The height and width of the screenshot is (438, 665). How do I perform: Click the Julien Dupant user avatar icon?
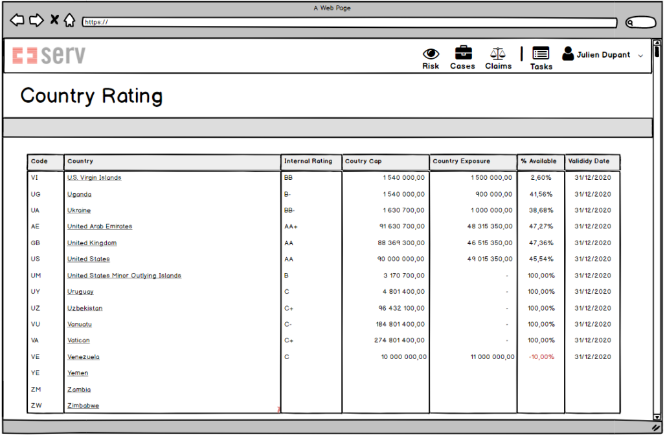(x=568, y=53)
